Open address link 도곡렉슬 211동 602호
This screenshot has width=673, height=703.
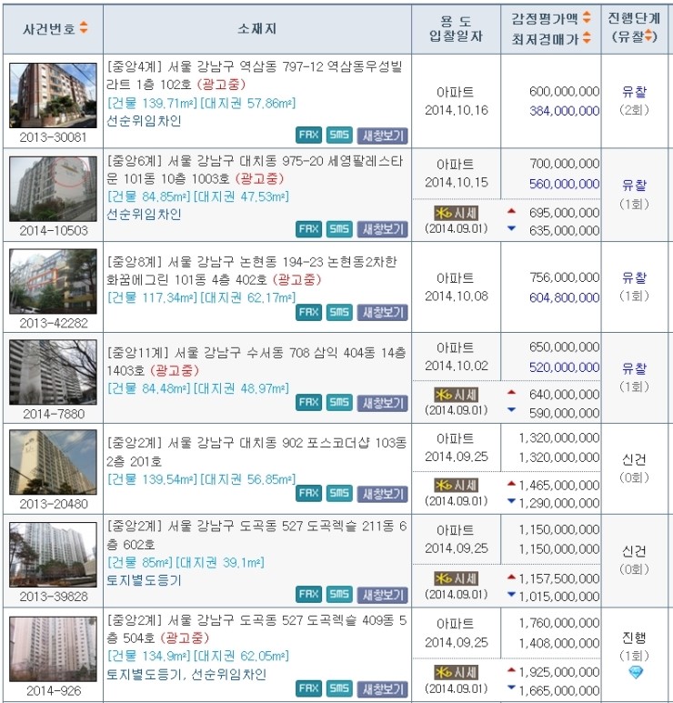click(256, 535)
